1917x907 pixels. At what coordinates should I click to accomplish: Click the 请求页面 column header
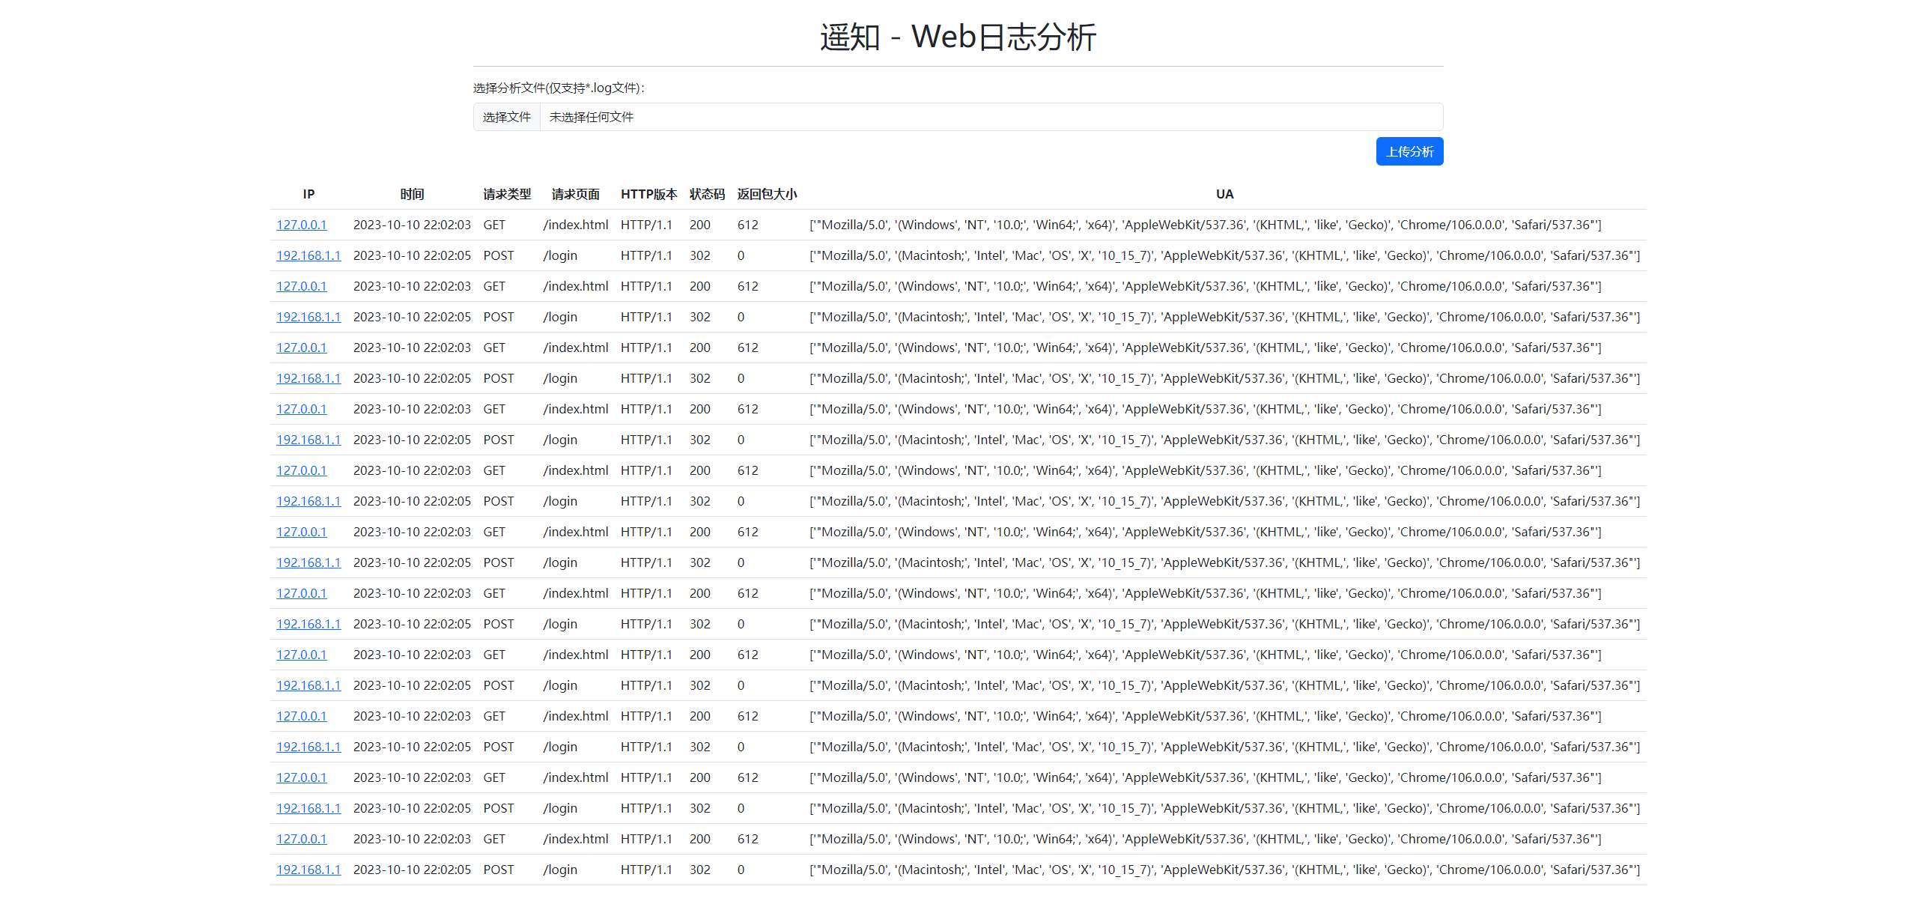click(575, 194)
